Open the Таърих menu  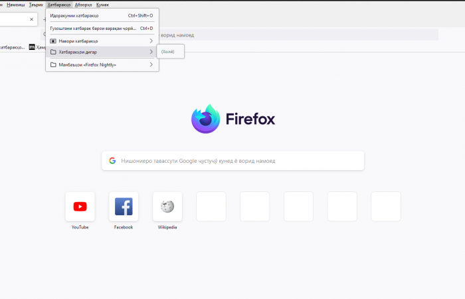coord(36,5)
